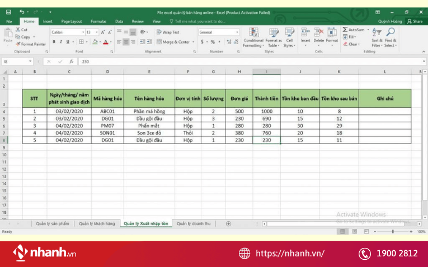This screenshot has height=267, width=428.
Task: Click the Save icon in quick access toolbar
Action: tap(8, 12)
